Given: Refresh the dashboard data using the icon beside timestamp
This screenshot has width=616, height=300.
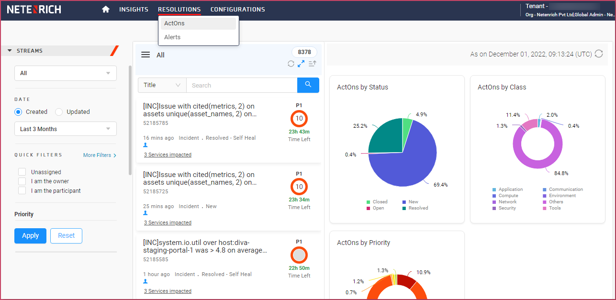Looking at the screenshot, I should [599, 54].
